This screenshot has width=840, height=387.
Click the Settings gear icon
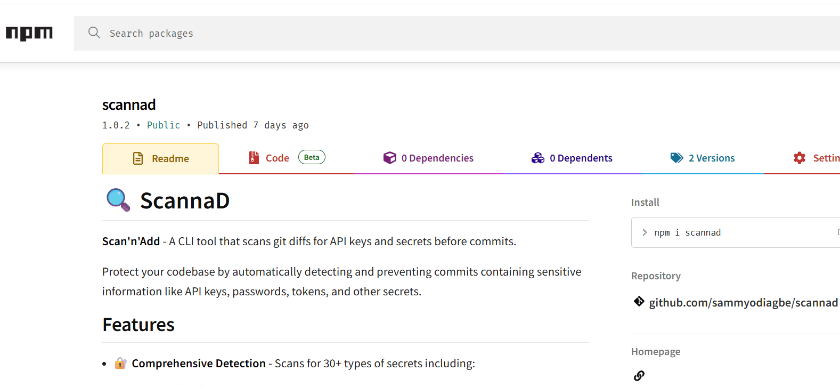[x=800, y=158]
